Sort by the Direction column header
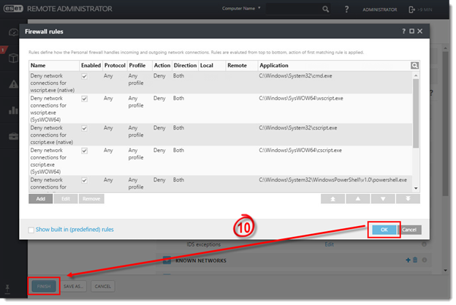Screen dimensions: 456x305 (186, 66)
